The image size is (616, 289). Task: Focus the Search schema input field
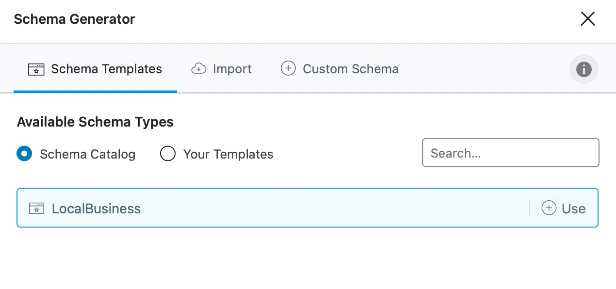coord(510,153)
